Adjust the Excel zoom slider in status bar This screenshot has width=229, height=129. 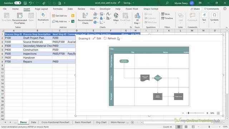(x=209, y=127)
